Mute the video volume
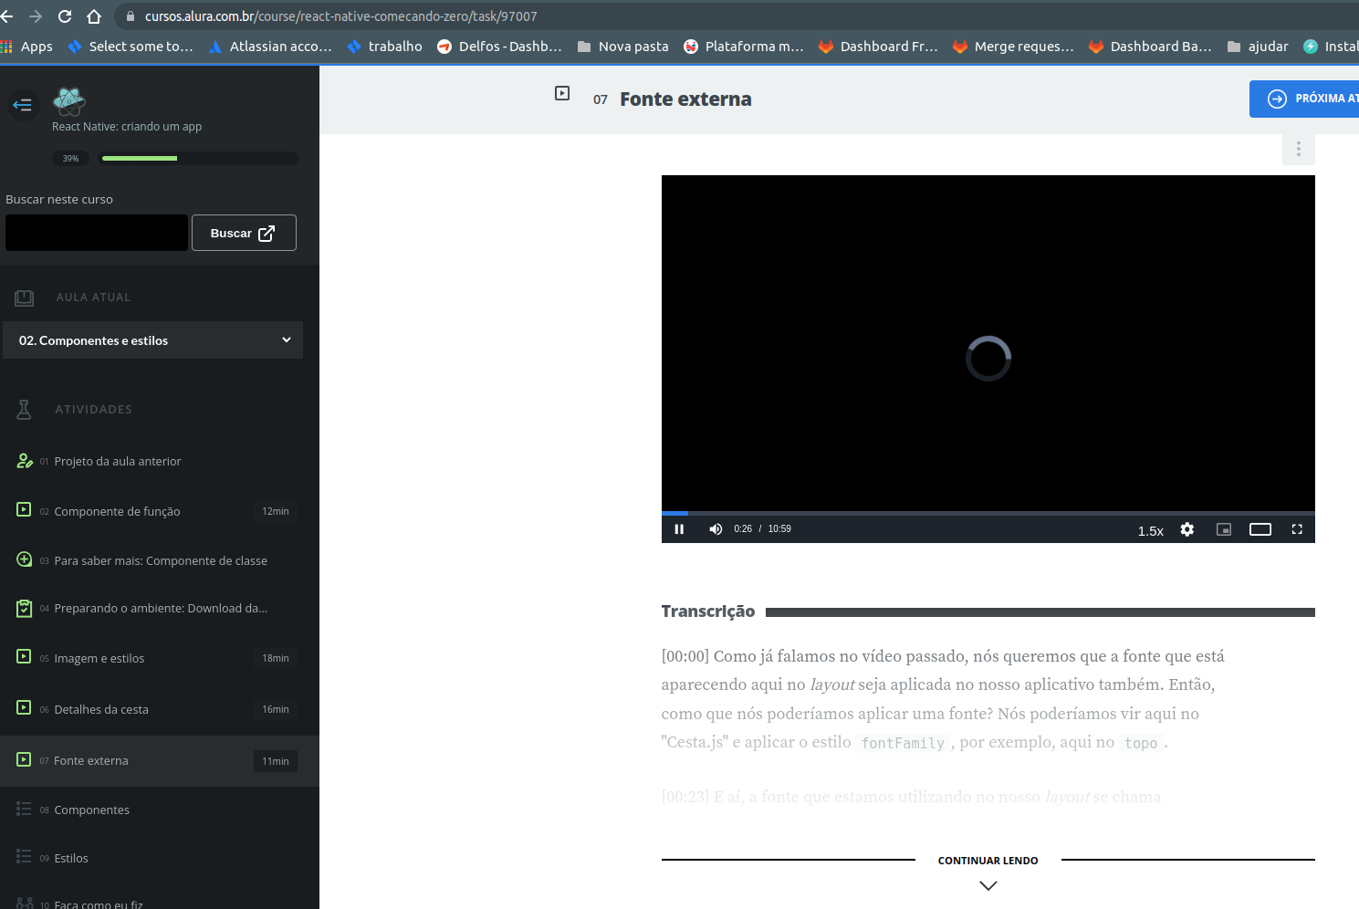1359x909 pixels. 716,529
